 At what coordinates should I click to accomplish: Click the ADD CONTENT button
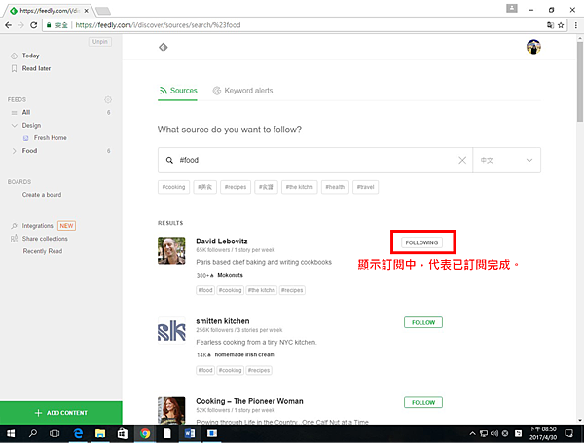[61, 413]
